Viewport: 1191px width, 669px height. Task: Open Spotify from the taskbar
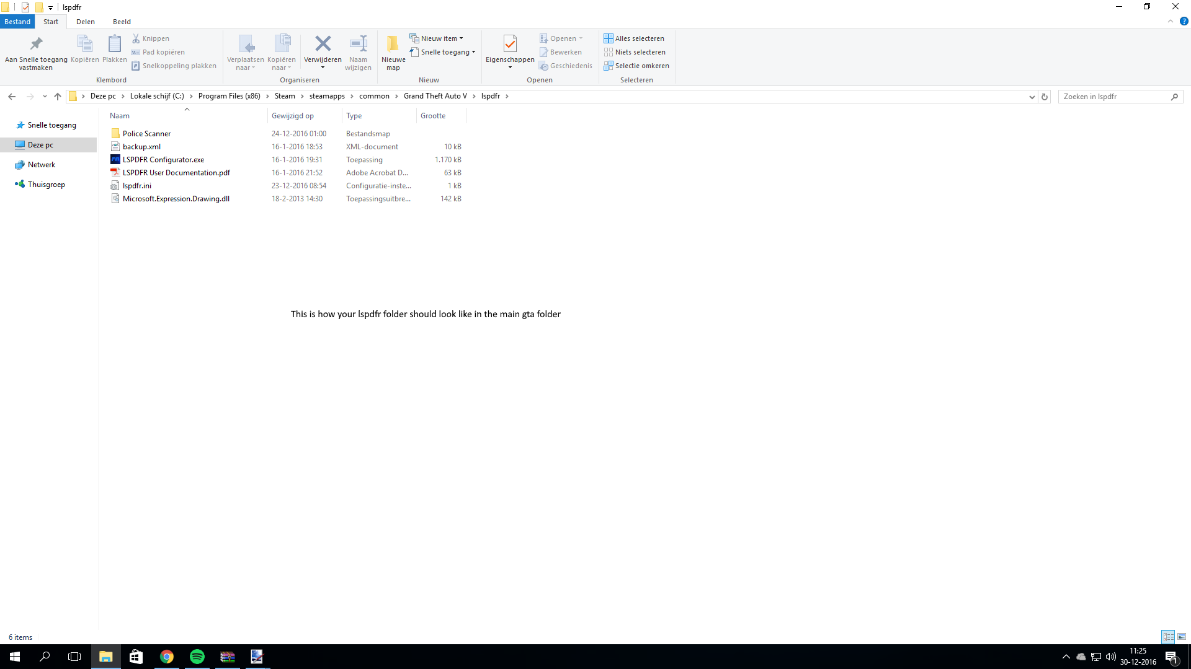(197, 657)
